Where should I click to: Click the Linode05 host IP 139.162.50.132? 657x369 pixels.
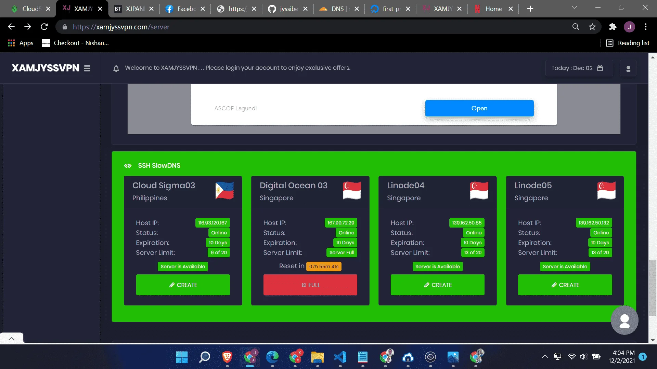point(594,223)
